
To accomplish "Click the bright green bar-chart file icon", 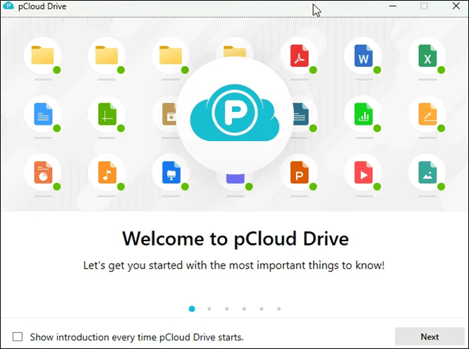I will coord(363,114).
